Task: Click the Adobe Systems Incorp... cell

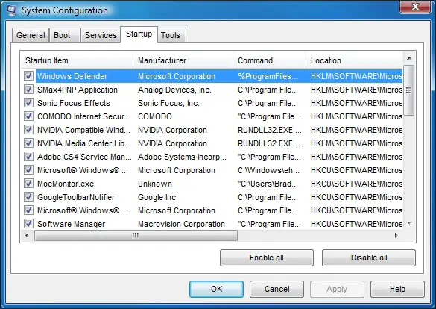Action: coord(182,157)
